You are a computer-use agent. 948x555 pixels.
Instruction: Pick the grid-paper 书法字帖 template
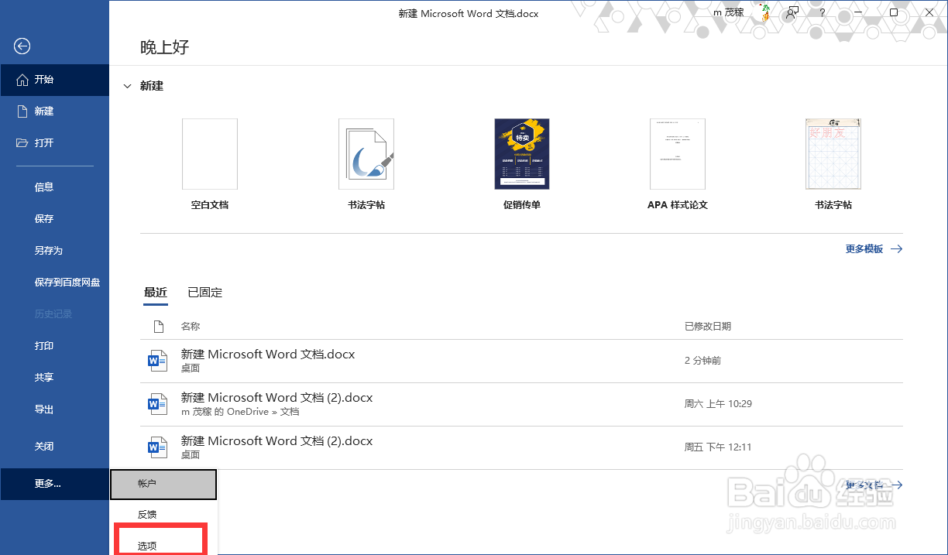pos(833,154)
